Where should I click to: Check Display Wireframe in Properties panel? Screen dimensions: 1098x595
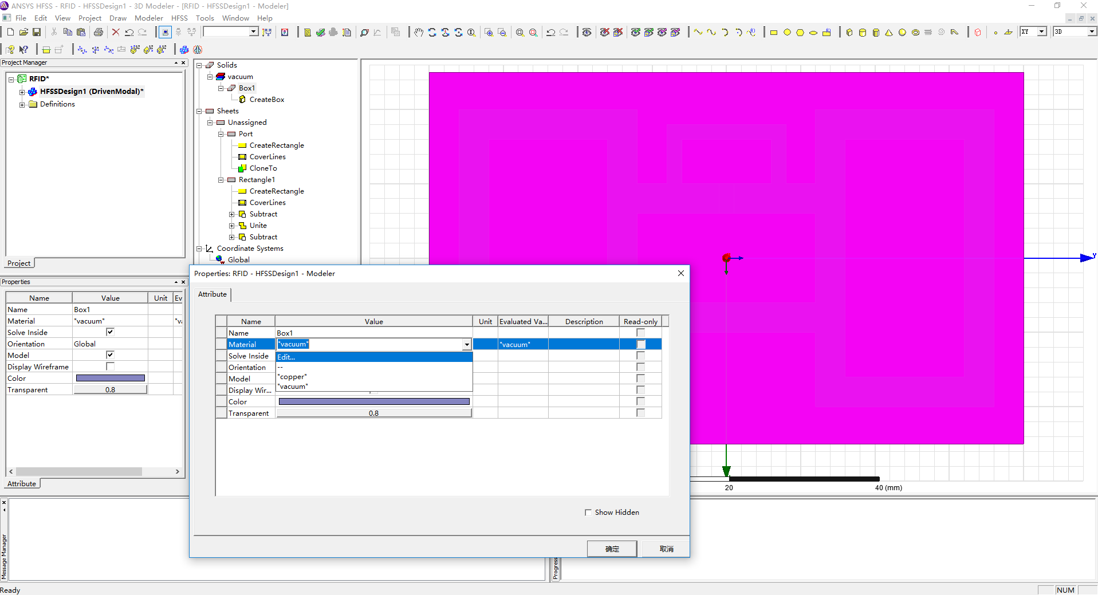point(110,367)
